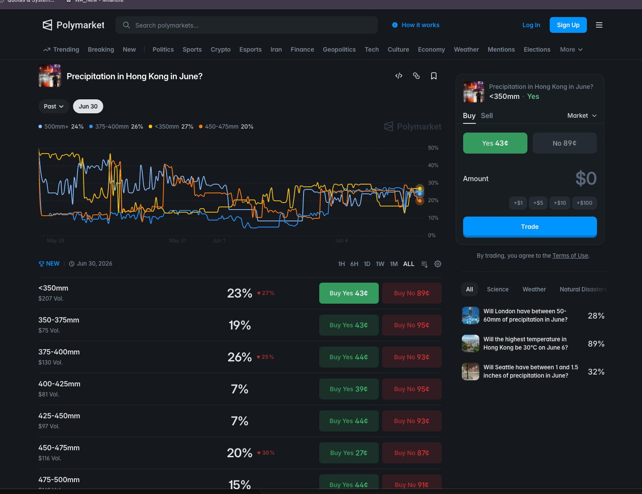
Task: Click the 450-475mm orange legend dot
Action: (201, 126)
